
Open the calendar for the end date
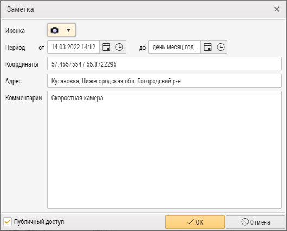207,47
